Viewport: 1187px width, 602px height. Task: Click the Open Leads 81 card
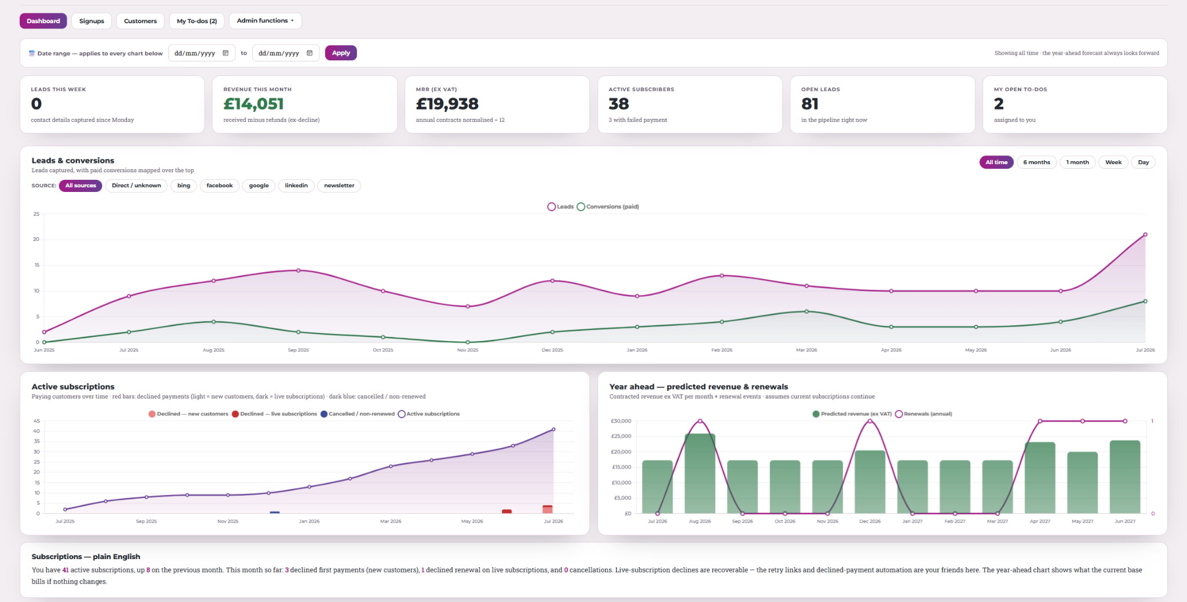click(x=883, y=104)
